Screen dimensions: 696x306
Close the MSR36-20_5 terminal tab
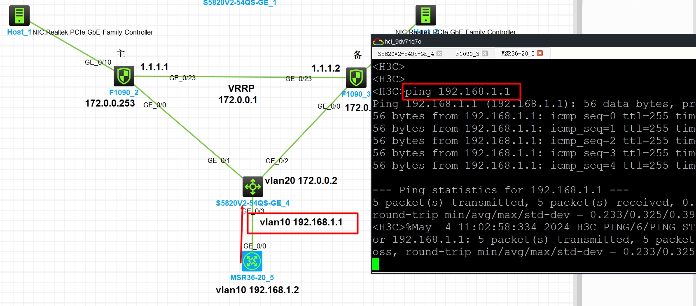(x=540, y=53)
